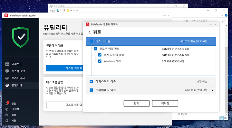Uncheck the 윈도우 정크 파일 checkbox
The image size is (232, 128).
tap(95, 49)
